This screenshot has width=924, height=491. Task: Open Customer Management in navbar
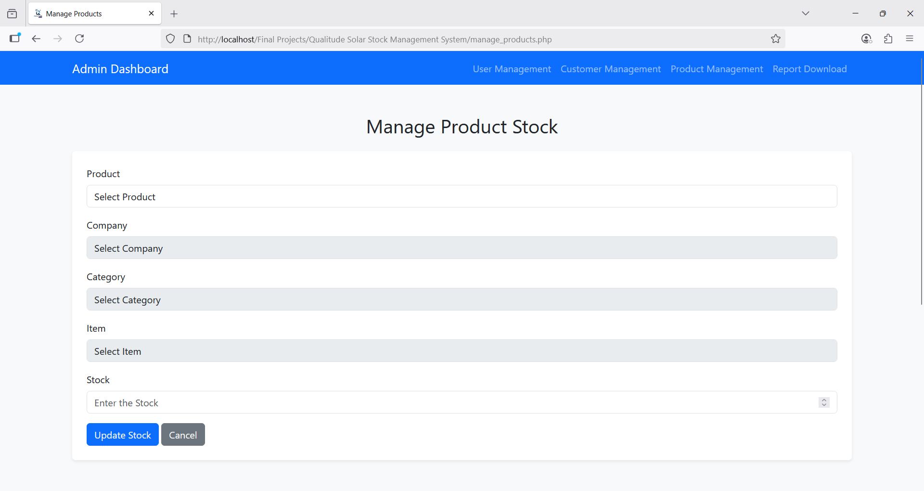pyautogui.click(x=610, y=69)
